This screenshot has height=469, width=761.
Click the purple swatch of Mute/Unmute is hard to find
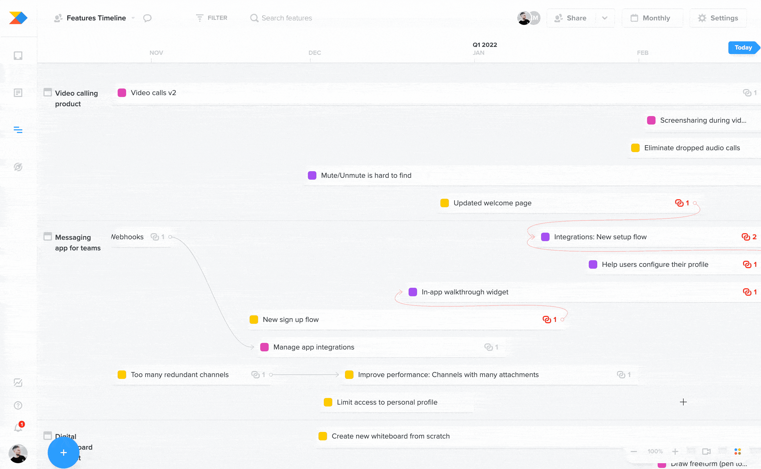click(312, 175)
